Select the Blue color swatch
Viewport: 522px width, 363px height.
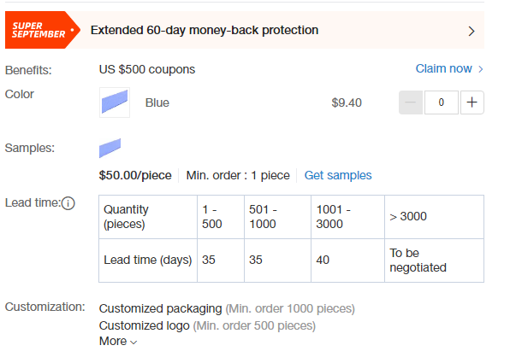[x=115, y=102]
